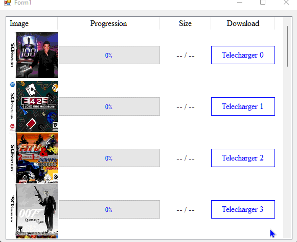This screenshot has width=297, height=242.
Task: Start download with Telecharger 1
Action: tap(243, 106)
